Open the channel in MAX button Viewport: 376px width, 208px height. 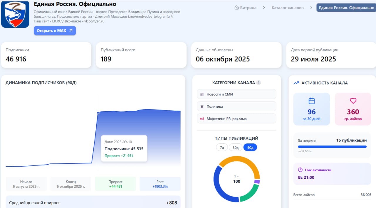point(55,31)
